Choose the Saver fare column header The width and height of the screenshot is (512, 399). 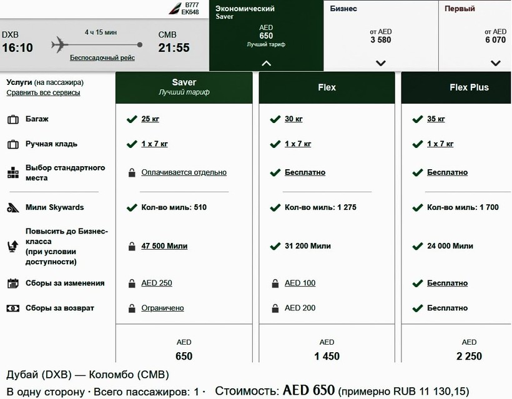coord(184,87)
